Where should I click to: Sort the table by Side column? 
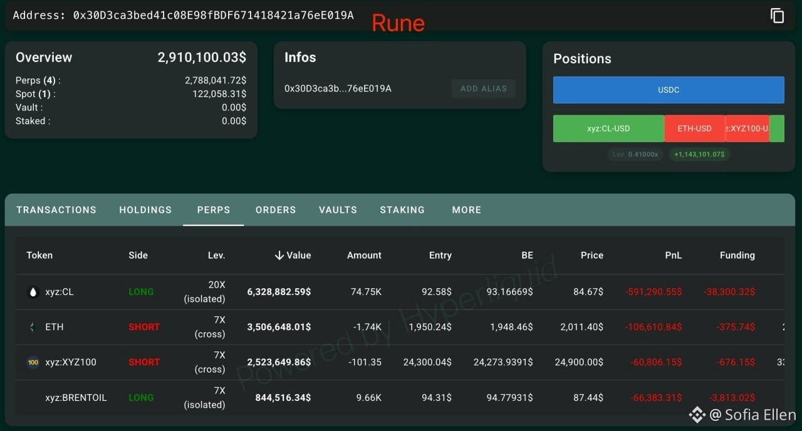click(x=138, y=255)
